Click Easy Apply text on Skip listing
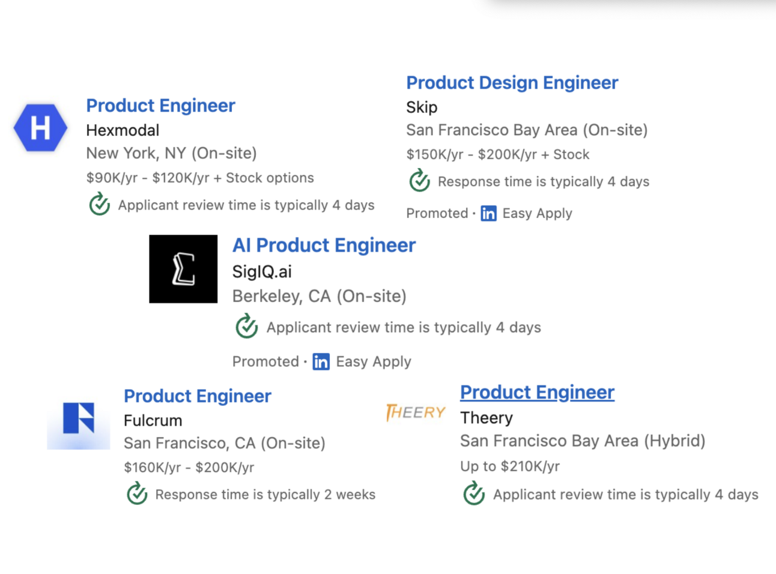 pos(537,214)
